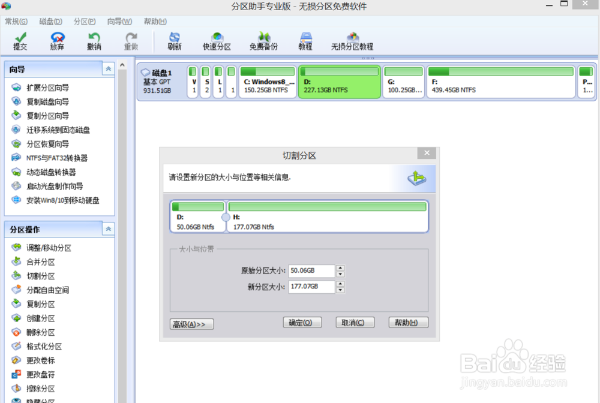The width and height of the screenshot is (600, 403).
Task: Select the G: 100.25GB partition
Action: [404, 82]
